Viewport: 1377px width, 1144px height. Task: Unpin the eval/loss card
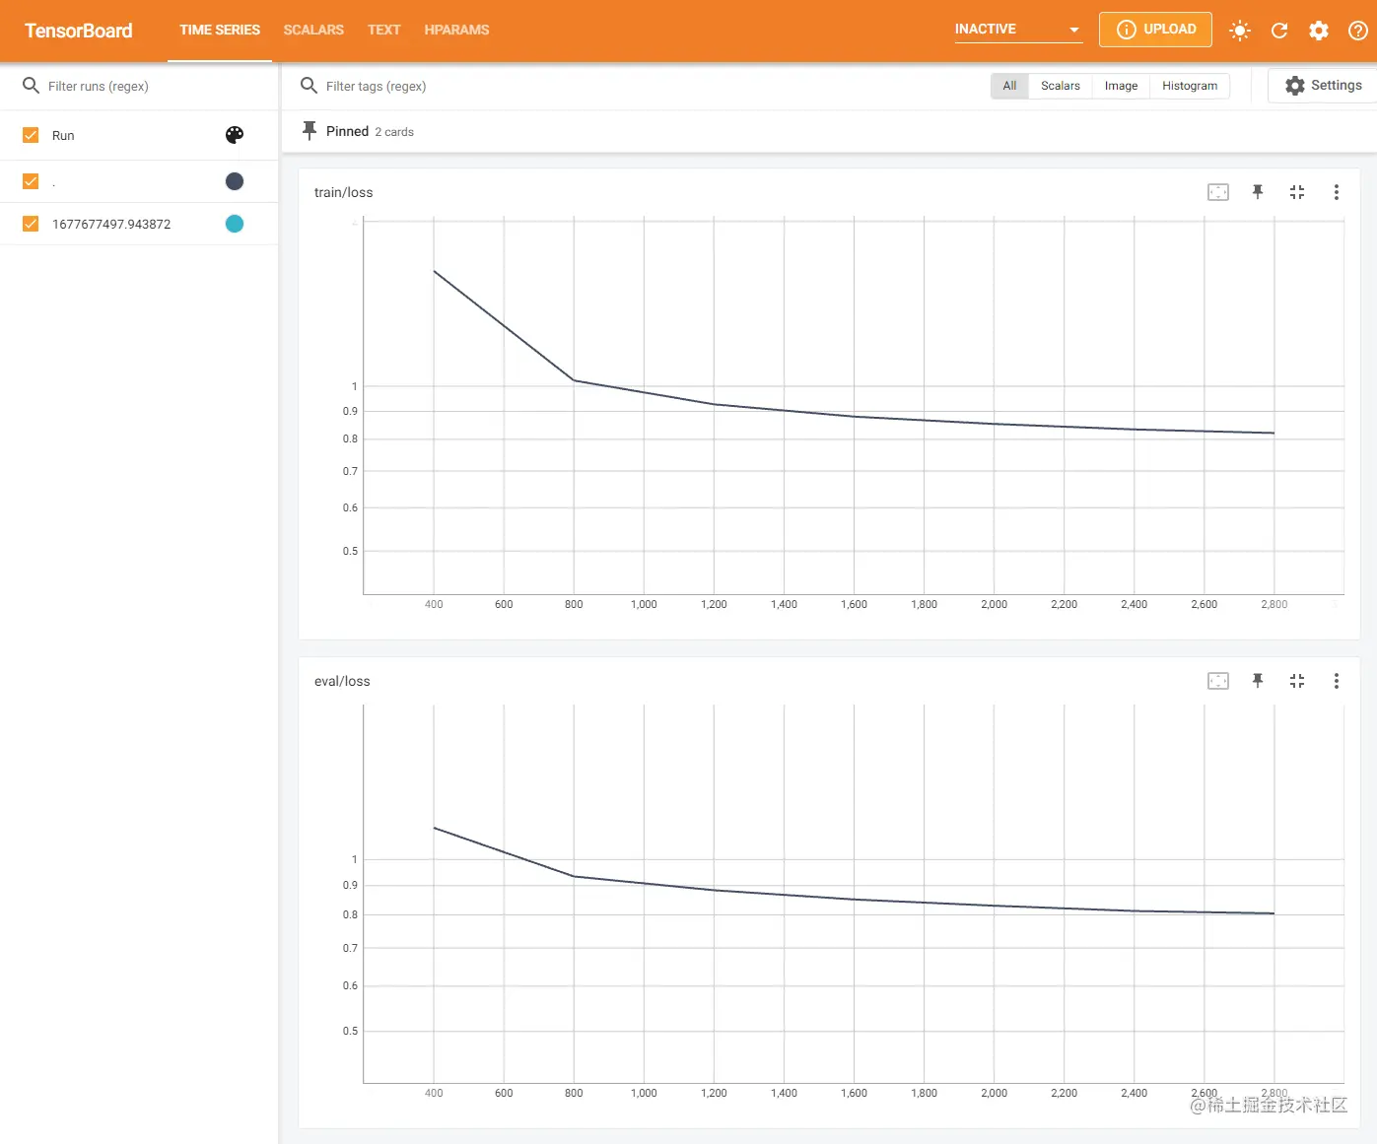[1258, 681]
